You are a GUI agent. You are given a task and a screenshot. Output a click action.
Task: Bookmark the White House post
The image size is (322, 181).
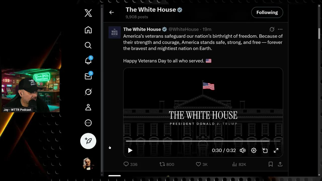(271, 164)
